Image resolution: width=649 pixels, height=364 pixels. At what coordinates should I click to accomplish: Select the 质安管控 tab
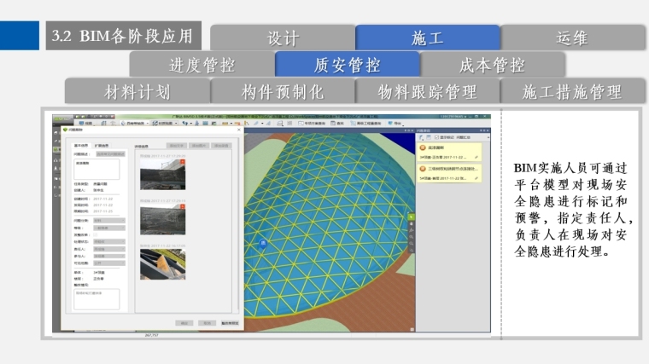click(347, 65)
